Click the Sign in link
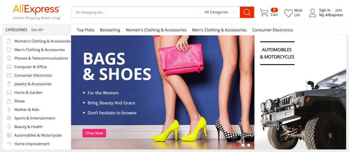The height and width of the screenshot is (152, 349). [x=324, y=10]
